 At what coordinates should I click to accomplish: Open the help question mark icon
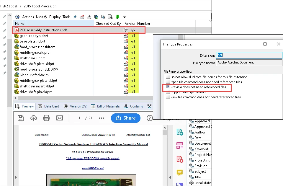[149, 118]
